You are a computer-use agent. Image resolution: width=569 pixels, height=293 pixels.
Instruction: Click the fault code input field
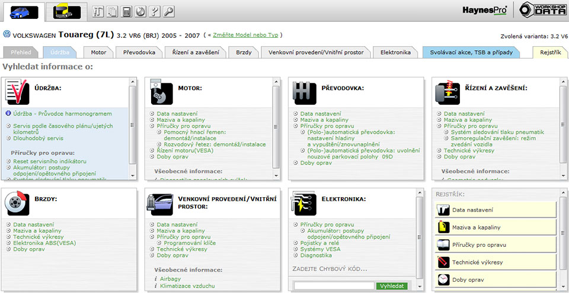coord(334,286)
